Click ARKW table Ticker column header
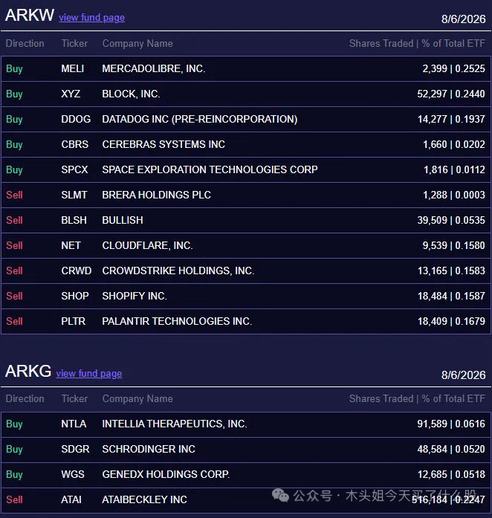The height and width of the screenshot is (518, 492). pyautogui.click(x=74, y=43)
